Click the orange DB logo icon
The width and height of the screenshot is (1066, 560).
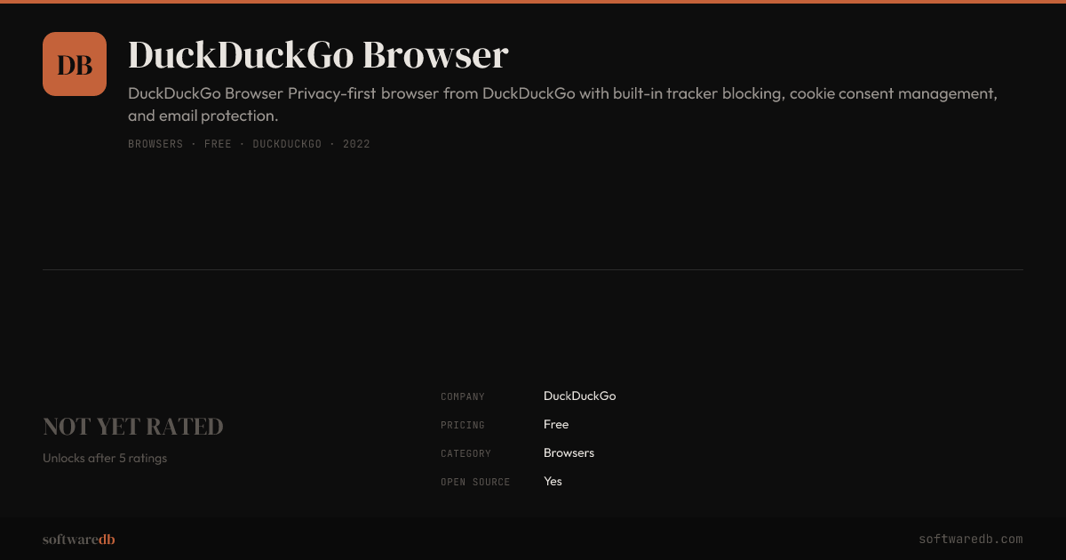pos(75,64)
